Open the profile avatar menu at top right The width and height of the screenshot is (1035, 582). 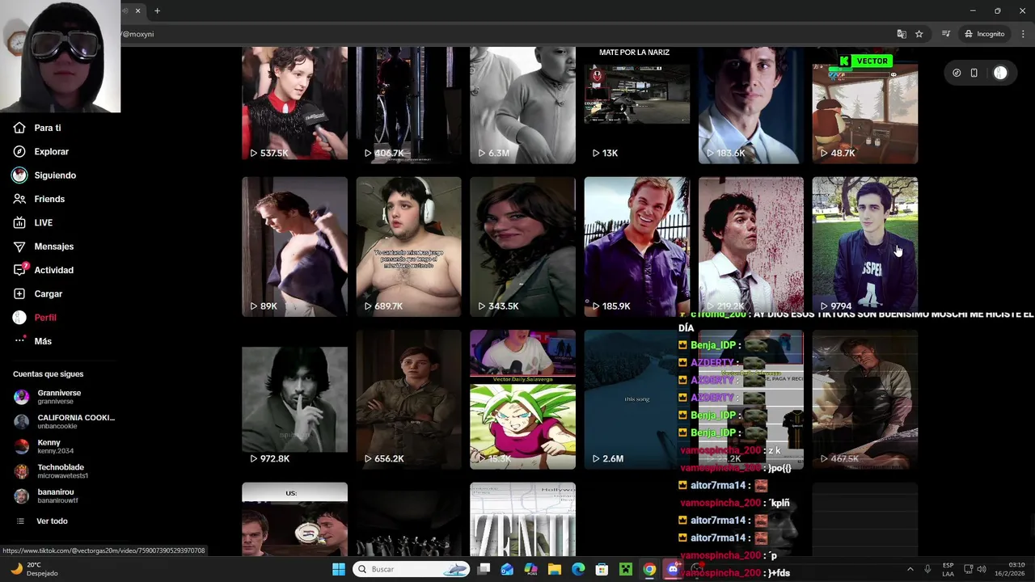coord(1000,73)
